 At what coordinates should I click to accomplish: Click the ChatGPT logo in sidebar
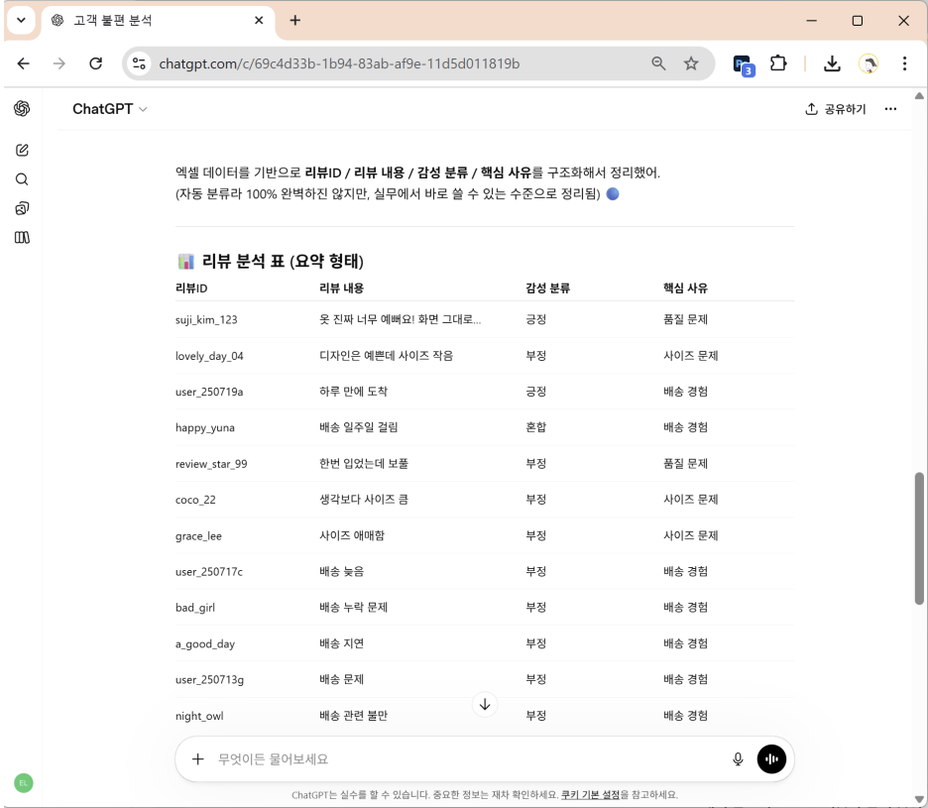[21, 108]
